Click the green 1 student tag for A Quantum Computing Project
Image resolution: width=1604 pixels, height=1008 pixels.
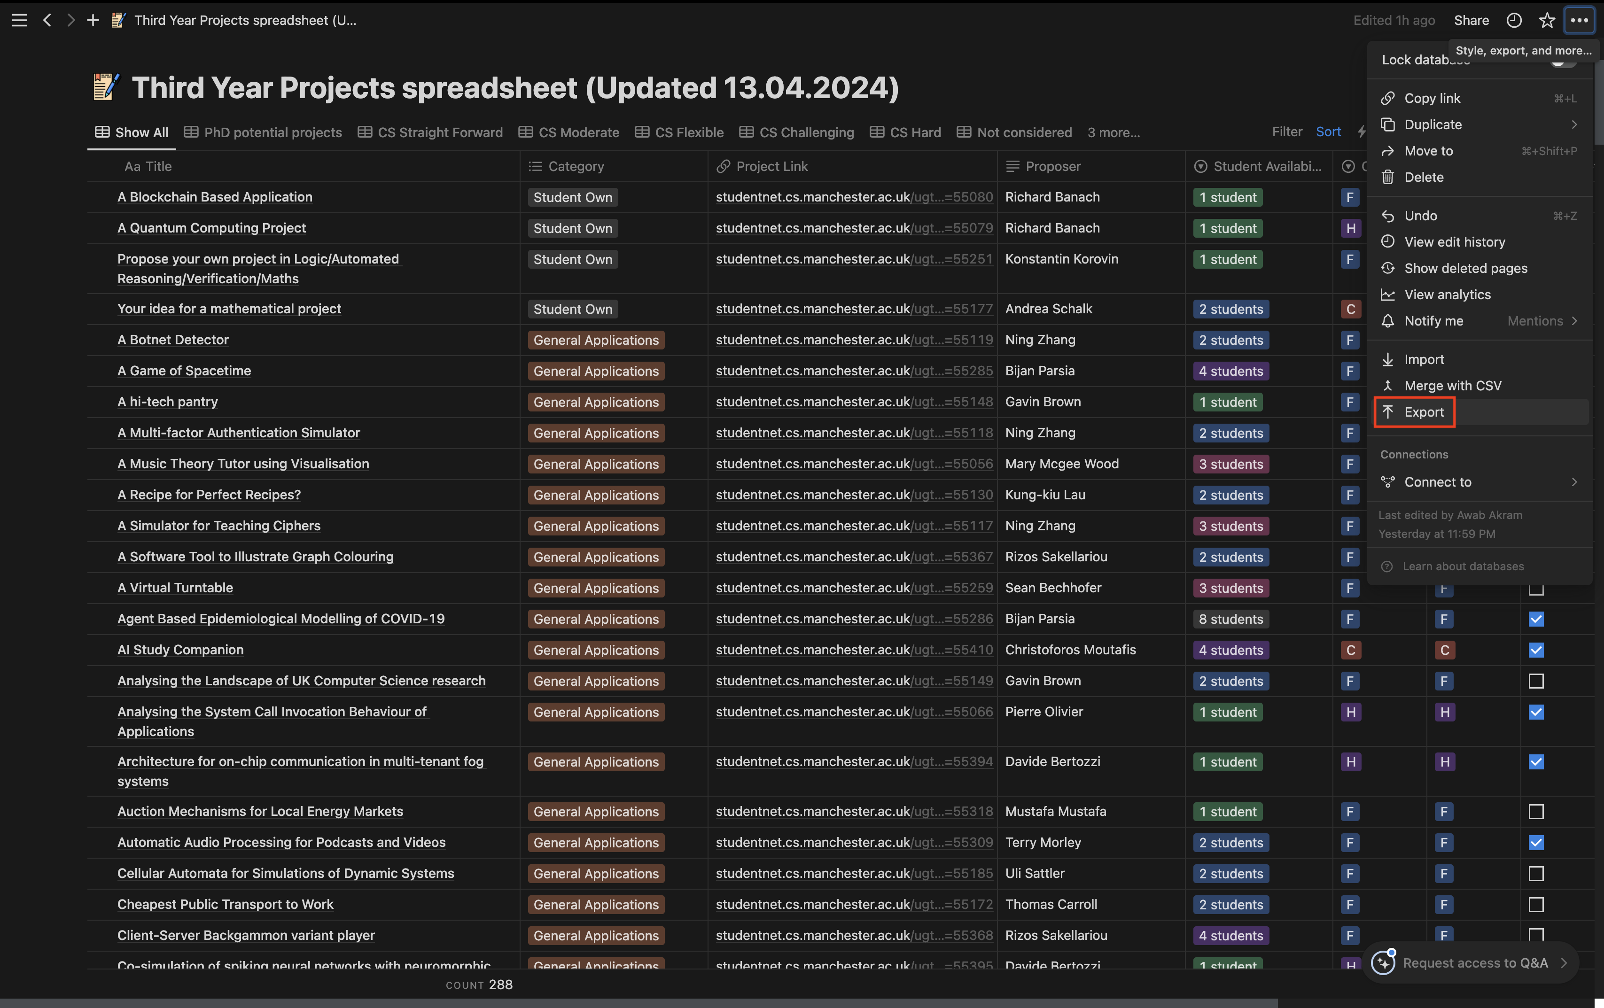pos(1228,228)
